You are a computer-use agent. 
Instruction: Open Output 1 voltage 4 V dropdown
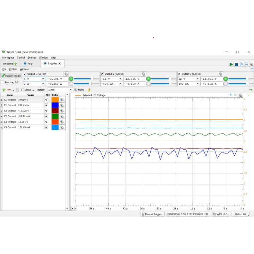click(x=43, y=79)
